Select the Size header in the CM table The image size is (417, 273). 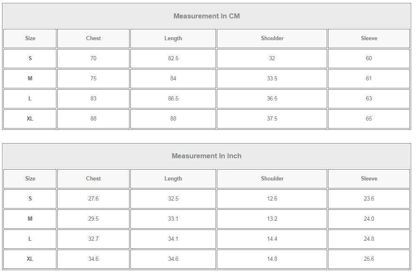[x=30, y=39]
